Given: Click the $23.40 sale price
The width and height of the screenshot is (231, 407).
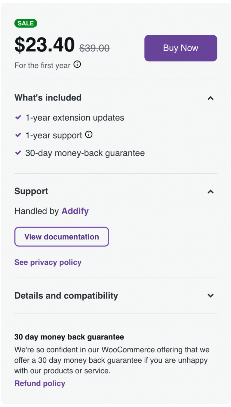Looking at the screenshot, I should click(x=45, y=45).
